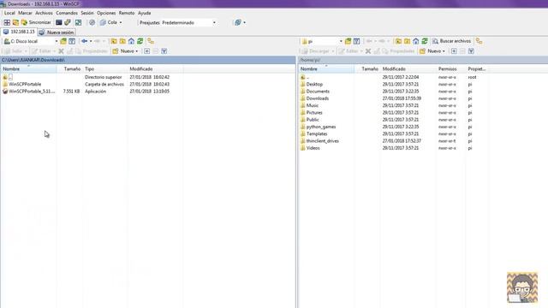Click local selection filter icon
This screenshot has height=308, width=548.
[164, 51]
